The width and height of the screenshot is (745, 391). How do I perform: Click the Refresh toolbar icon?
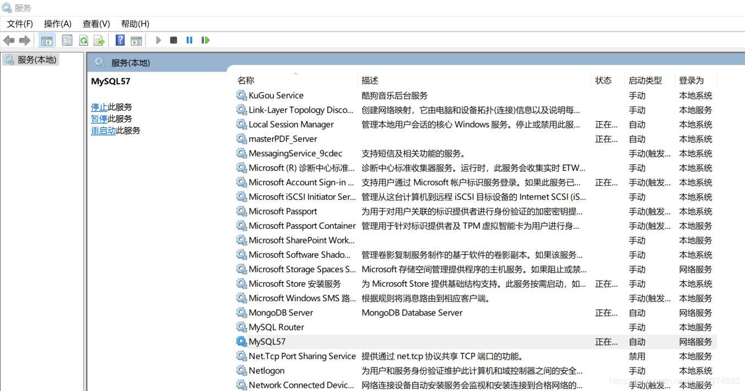click(x=83, y=40)
